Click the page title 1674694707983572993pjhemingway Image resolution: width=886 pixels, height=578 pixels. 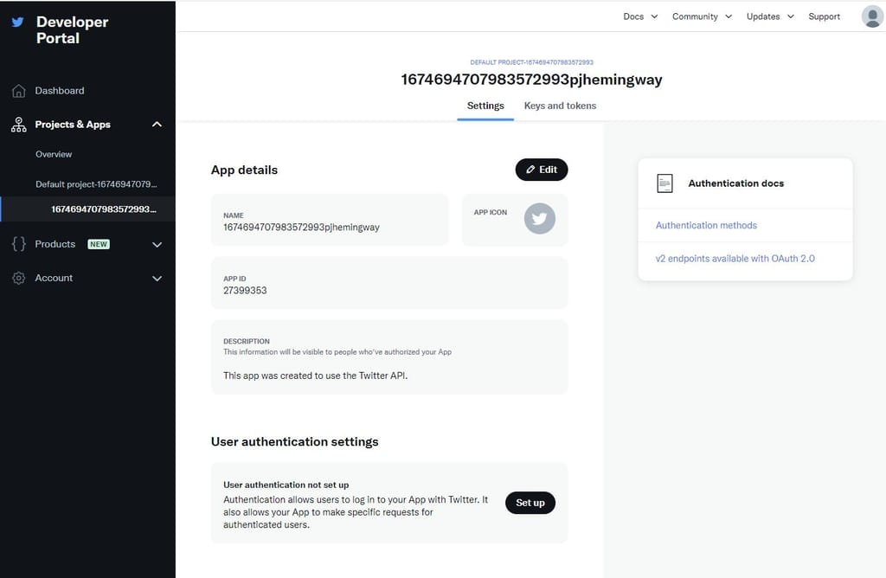(532, 80)
